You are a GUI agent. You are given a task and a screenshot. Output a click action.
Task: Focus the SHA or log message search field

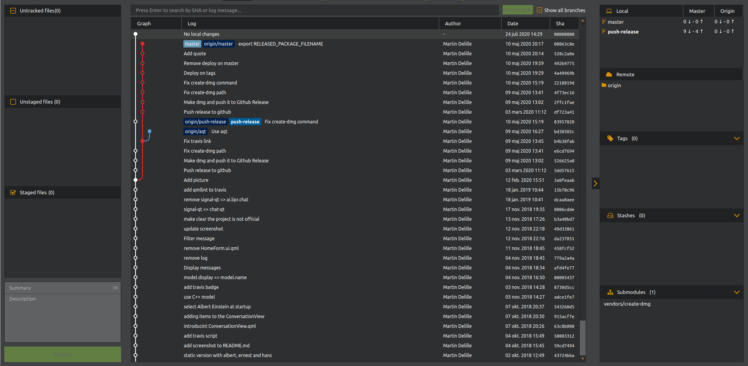315,10
